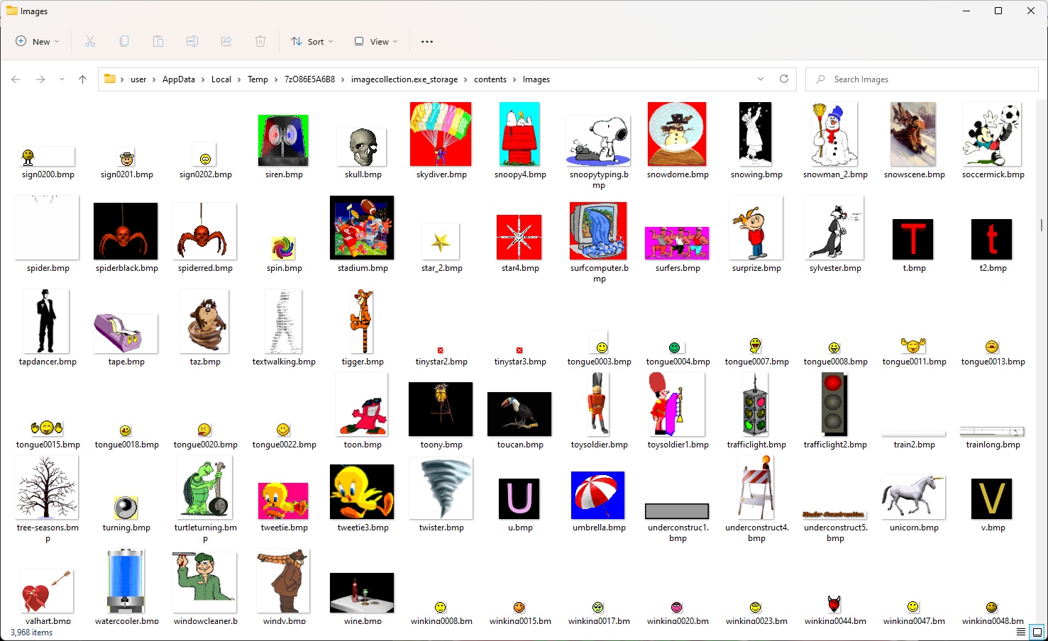The image size is (1048, 641).
Task: Open the View dropdown menu
Action: pyautogui.click(x=376, y=41)
